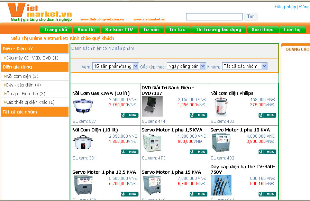Open the Nồi Cơm Gas KIWA product thumbnail

[83, 106]
